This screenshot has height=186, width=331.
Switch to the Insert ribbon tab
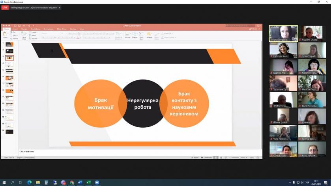point(15,29)
